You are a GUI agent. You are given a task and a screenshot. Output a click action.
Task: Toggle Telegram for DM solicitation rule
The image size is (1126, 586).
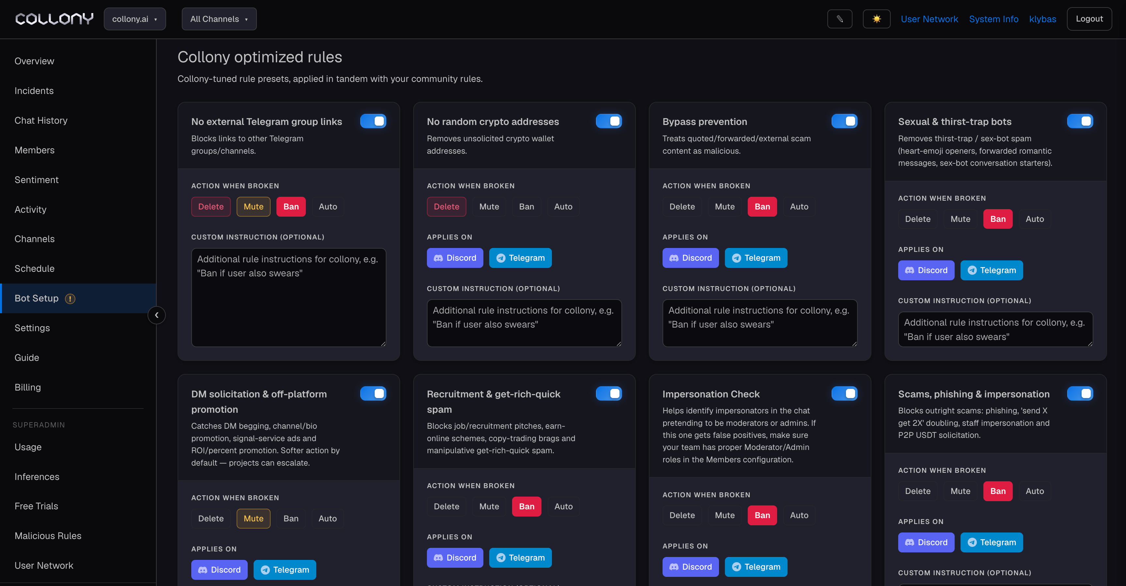[285, 570]
